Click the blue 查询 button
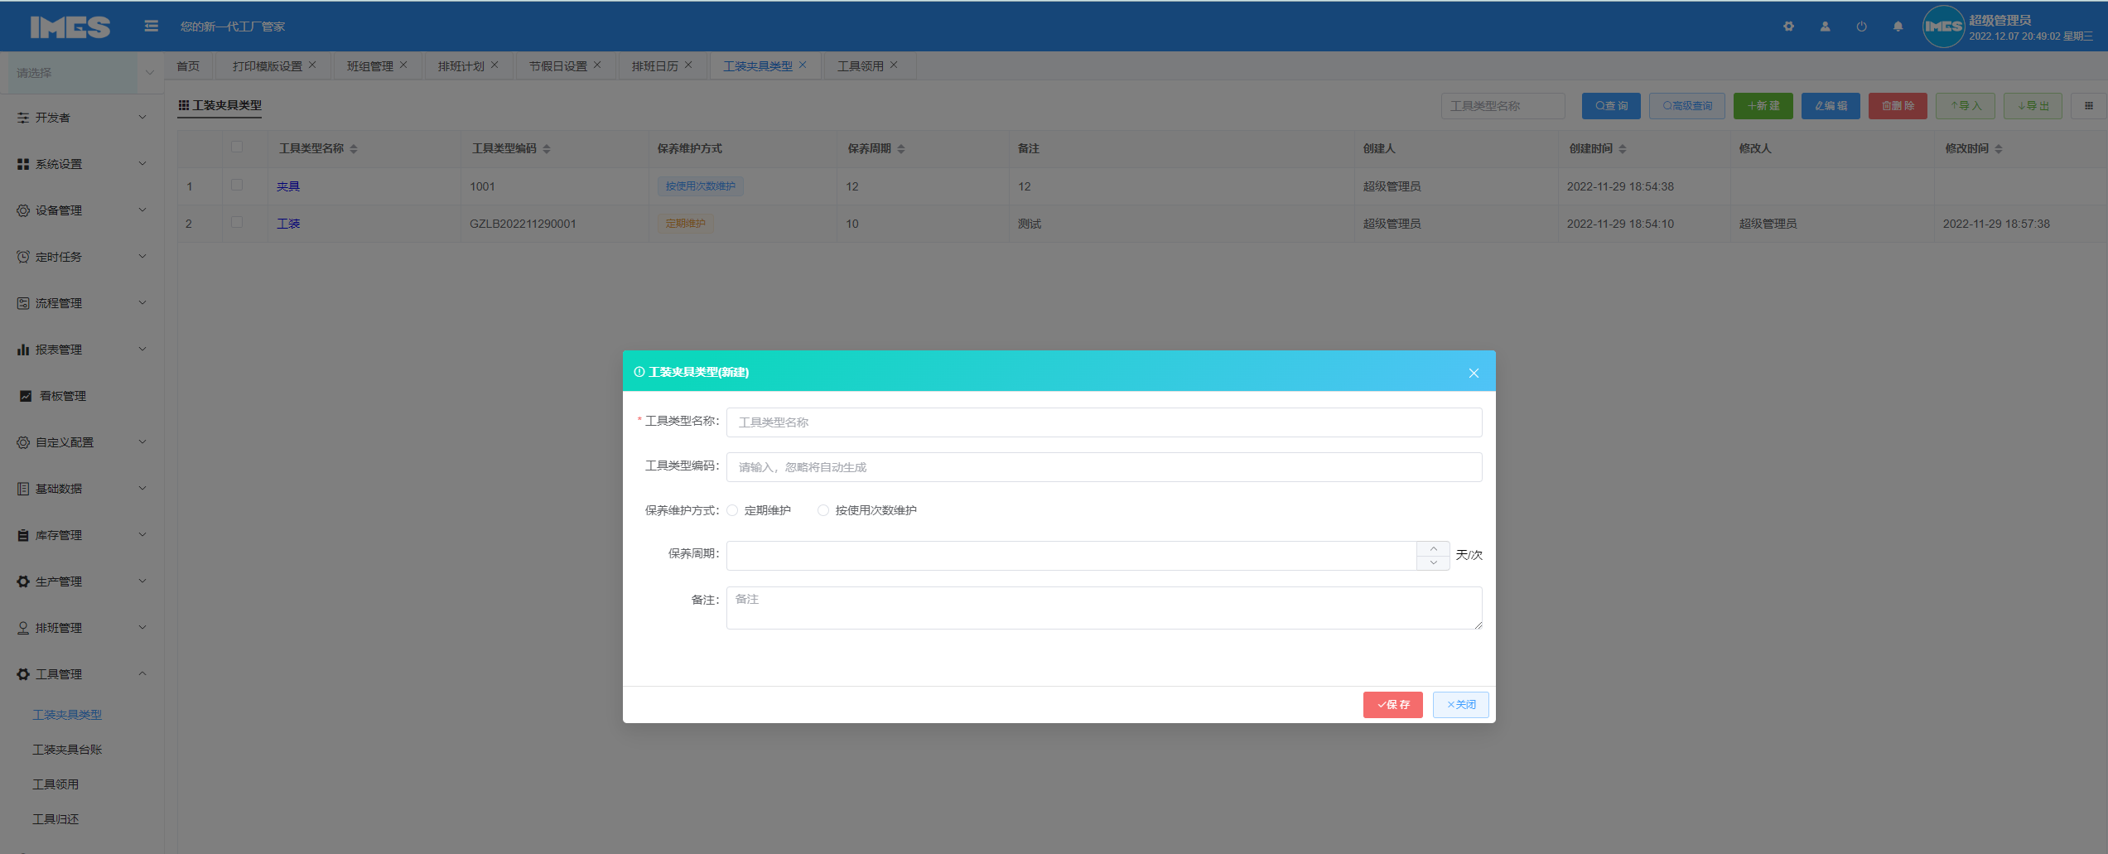Viewport: 2108px width, 854px height. pyautogui.click(x=1611, y=106)
